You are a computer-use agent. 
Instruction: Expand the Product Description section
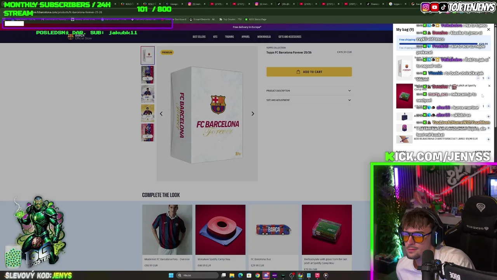tap(309, 91)
